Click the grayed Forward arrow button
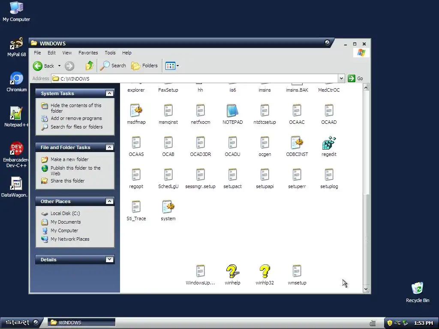This screenshot has height=329, width=439. click(69, 66)
